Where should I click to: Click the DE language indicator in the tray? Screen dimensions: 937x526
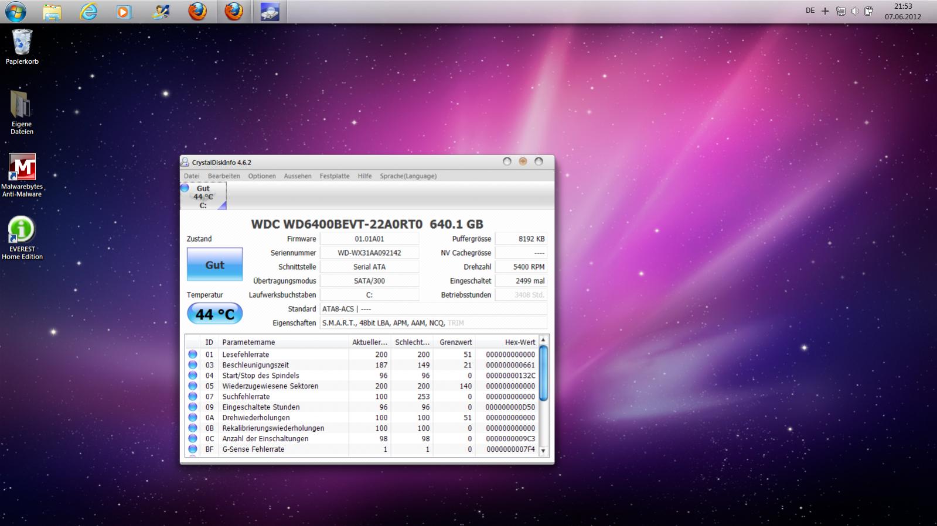pos(810,11)
